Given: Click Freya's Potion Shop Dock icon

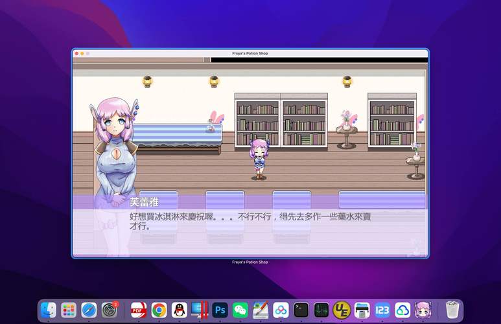Looking at the screenshot, I should (x=423, y=310).
